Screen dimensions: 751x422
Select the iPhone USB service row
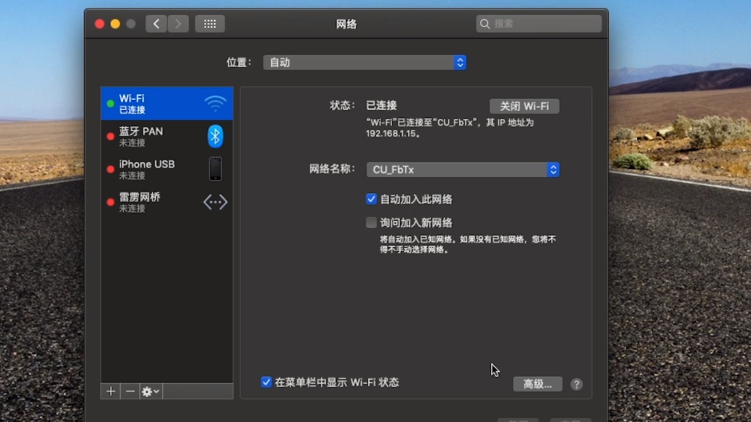(x=166, y=169)
